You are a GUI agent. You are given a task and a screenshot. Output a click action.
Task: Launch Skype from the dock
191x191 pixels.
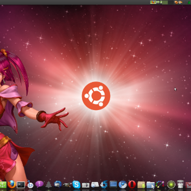coord(76,184)
